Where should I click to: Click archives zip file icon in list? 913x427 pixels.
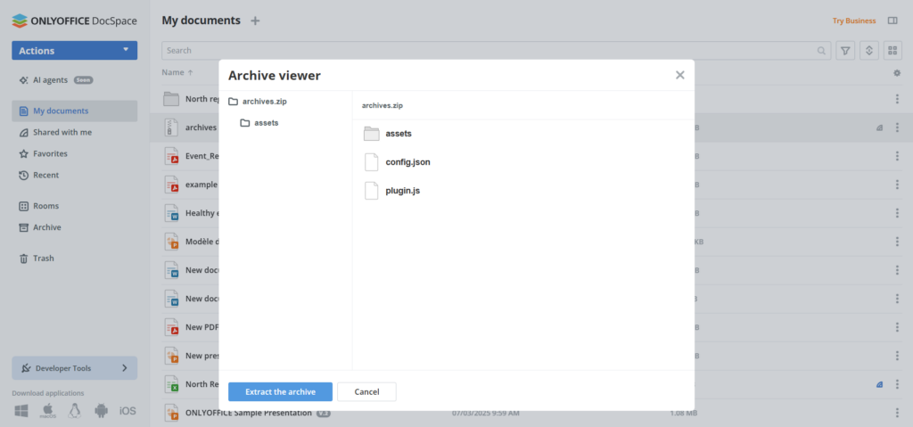(x=170, y=127)
